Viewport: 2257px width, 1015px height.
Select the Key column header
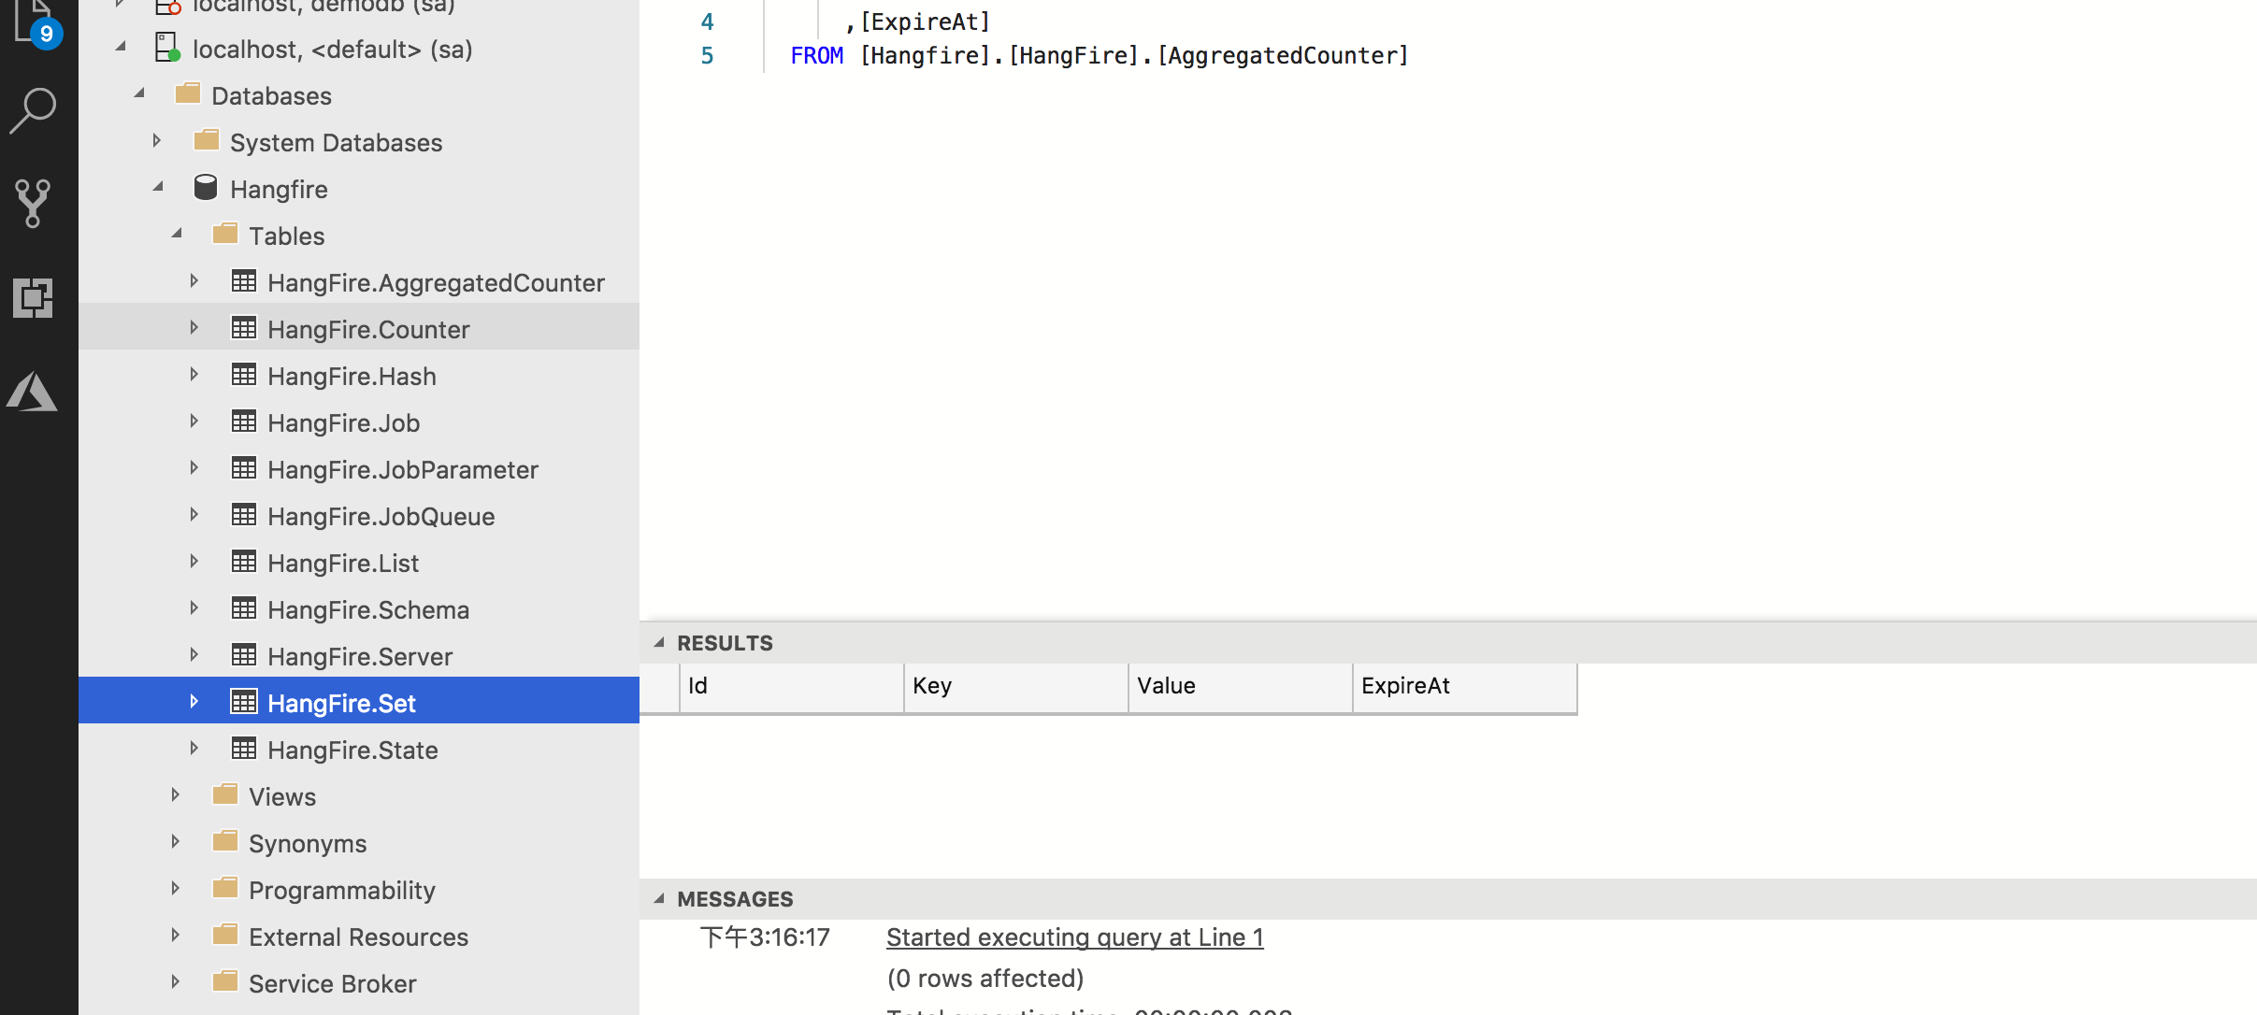tap(1016, 687)
